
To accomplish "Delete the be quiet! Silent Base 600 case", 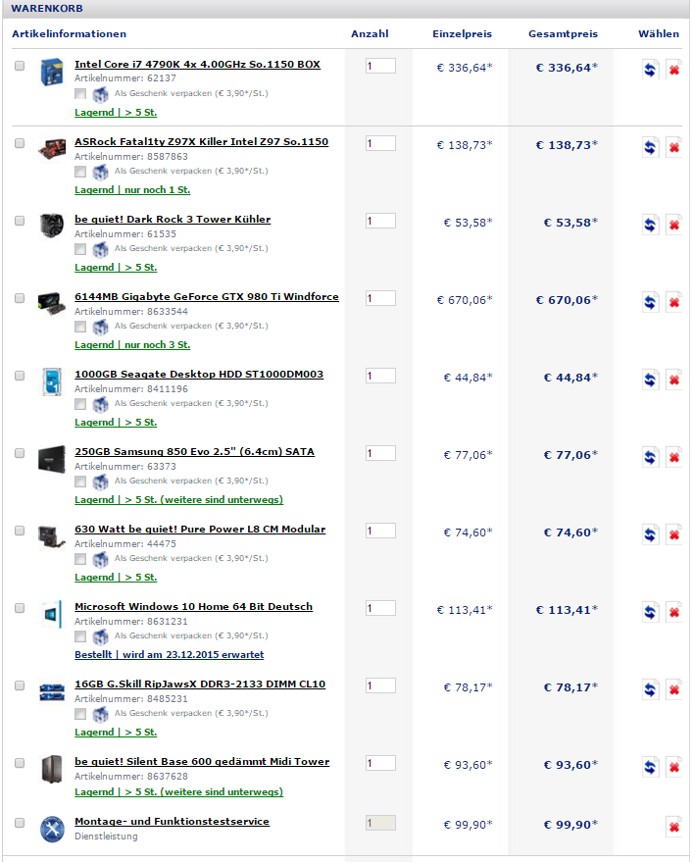I will (x=673, y=767).
